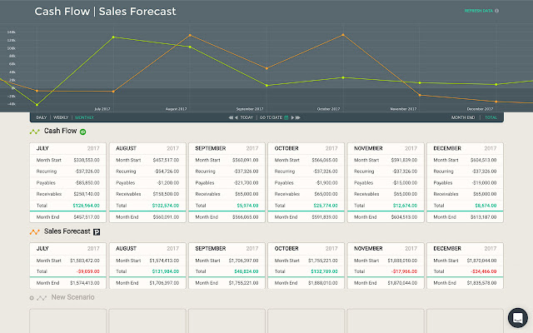Viewport: 533px width, 333px height.
Task: Click September Payables value -$21,700.00
Action: coord(247,183)
